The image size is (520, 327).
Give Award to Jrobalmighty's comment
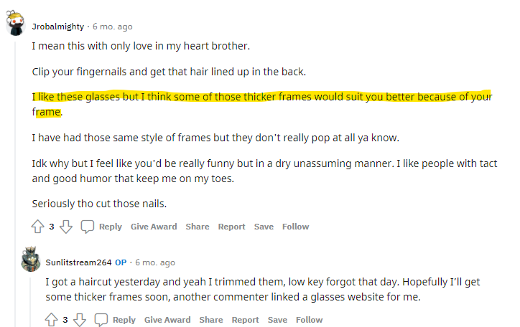click(x=154, y=227)
